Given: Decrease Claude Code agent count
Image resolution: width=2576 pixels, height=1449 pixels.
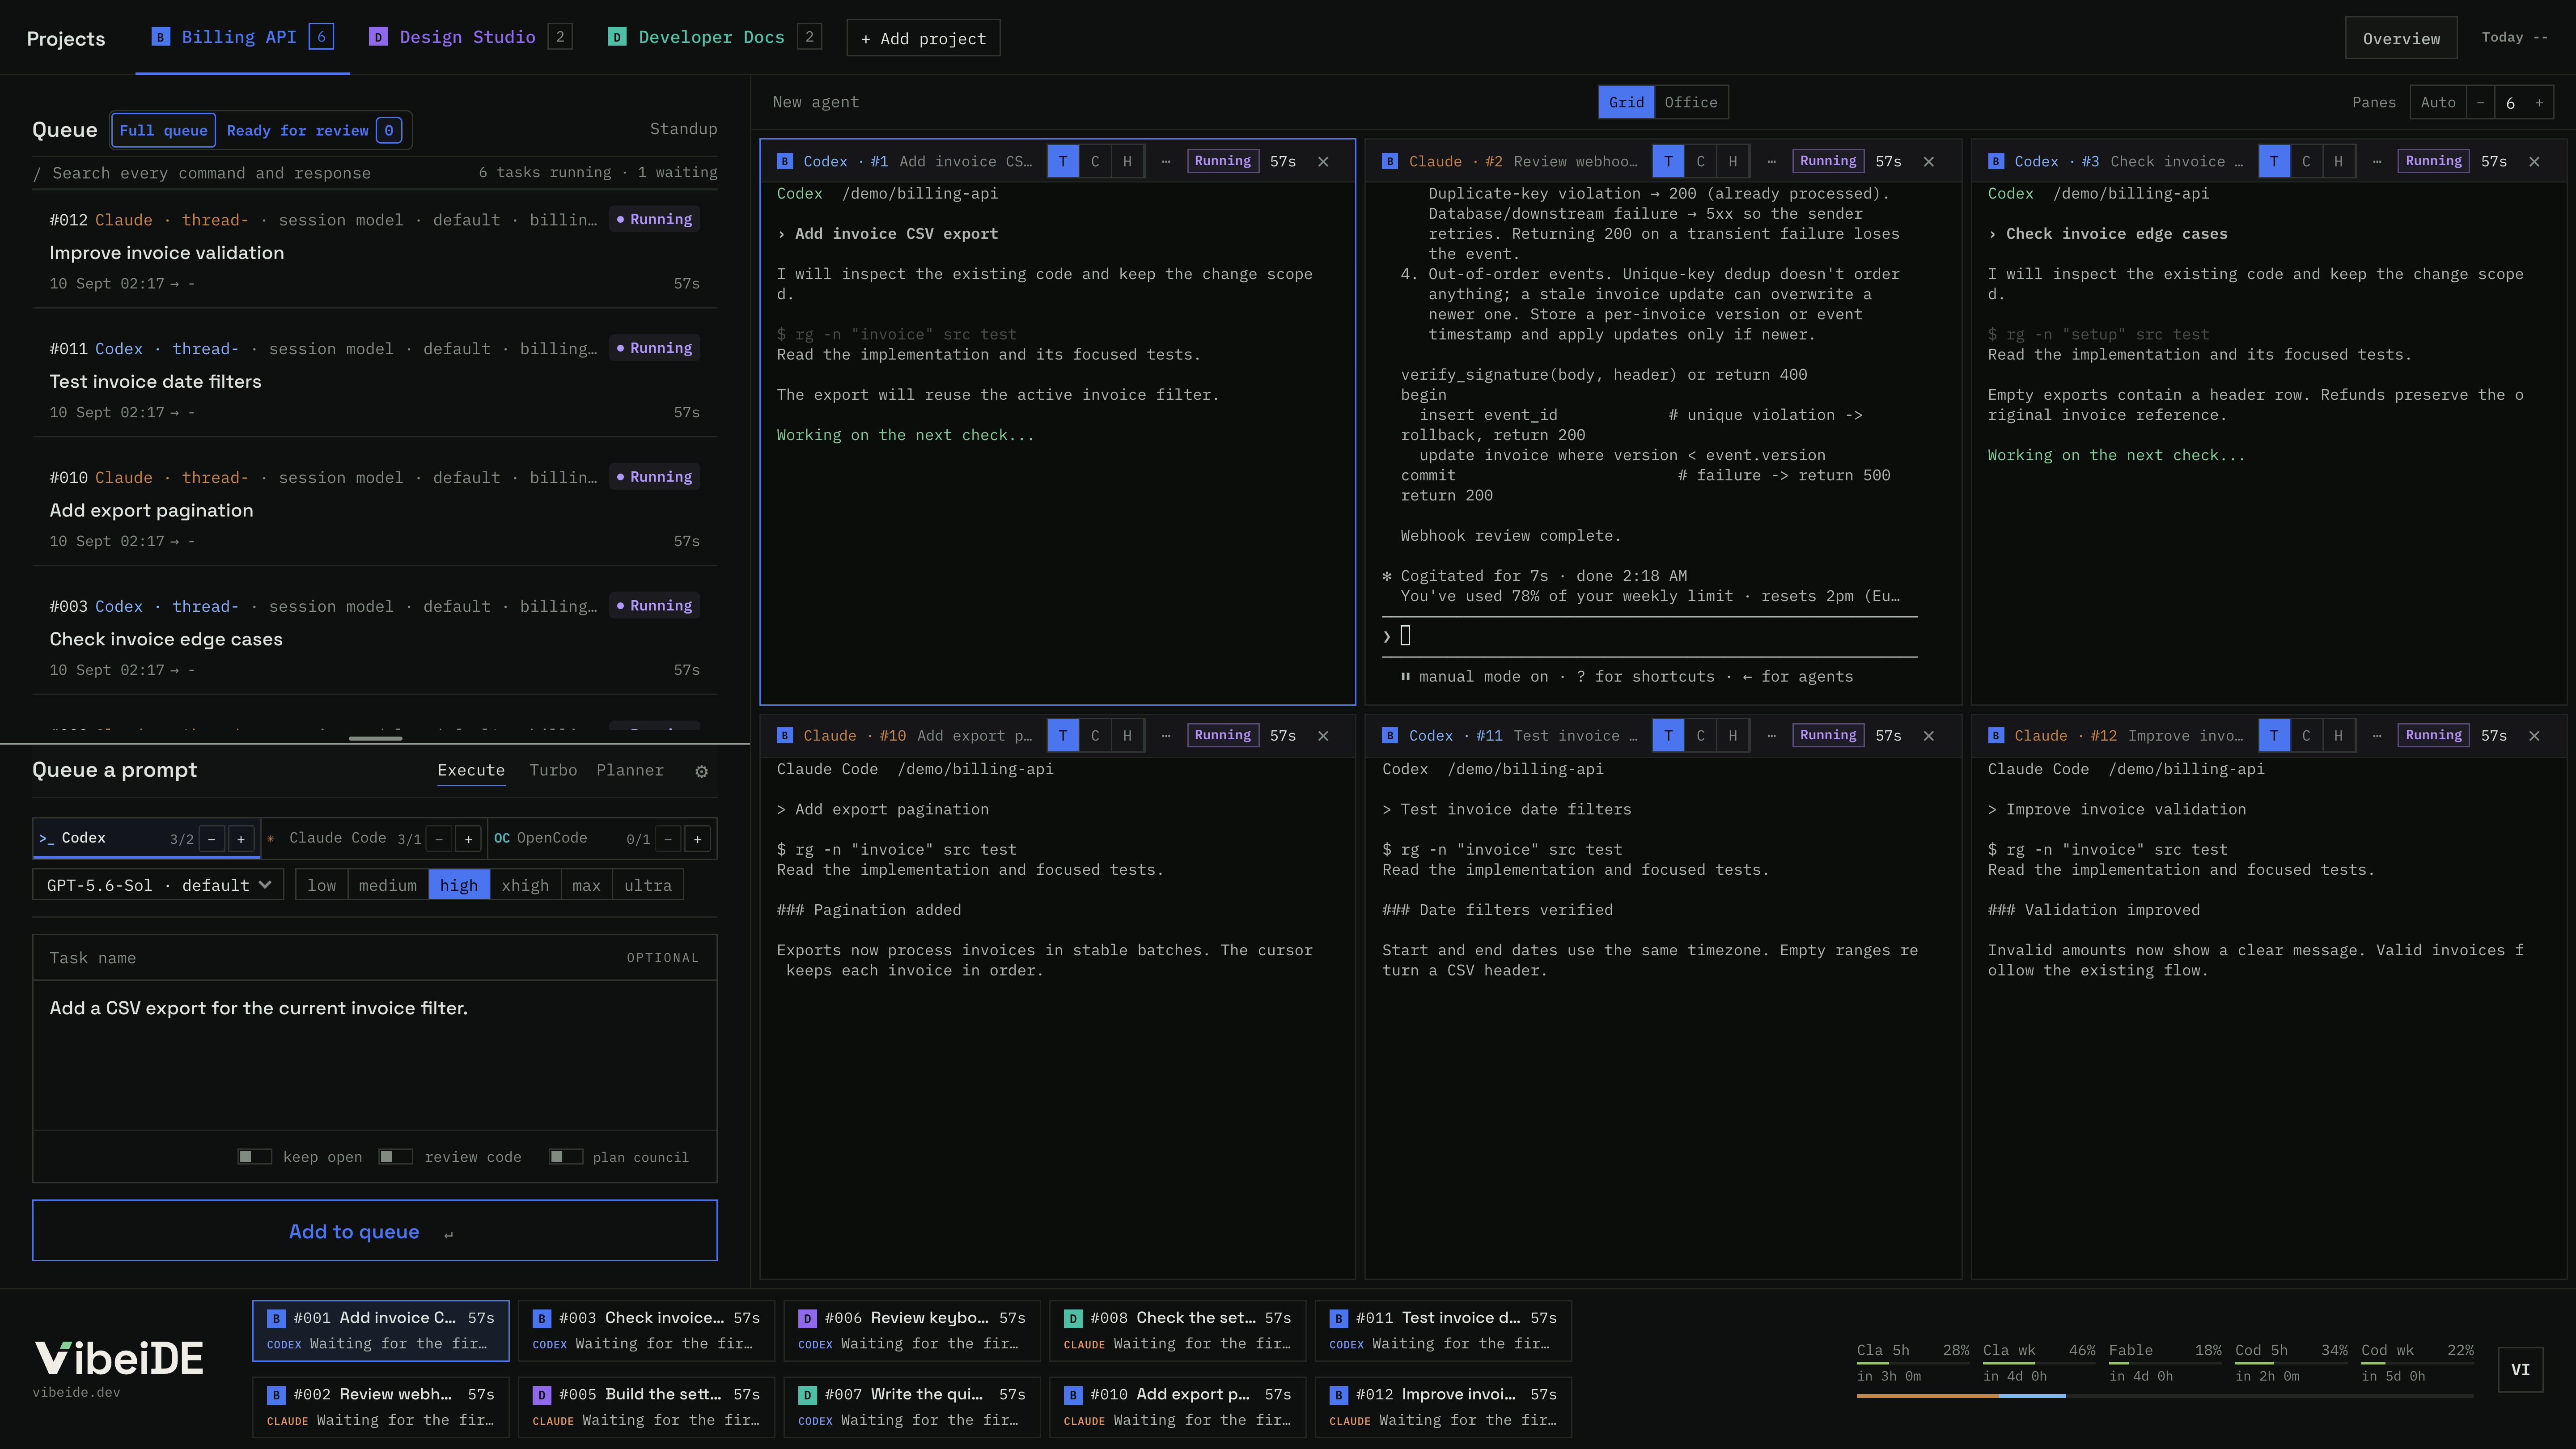Looking at the screenshot, I should (439, 838).
